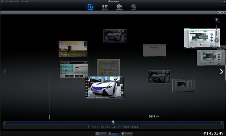The image size is (226, 136).
Task: Select the dim webpage thumbnail at lower right
Action: coord(184,85)
